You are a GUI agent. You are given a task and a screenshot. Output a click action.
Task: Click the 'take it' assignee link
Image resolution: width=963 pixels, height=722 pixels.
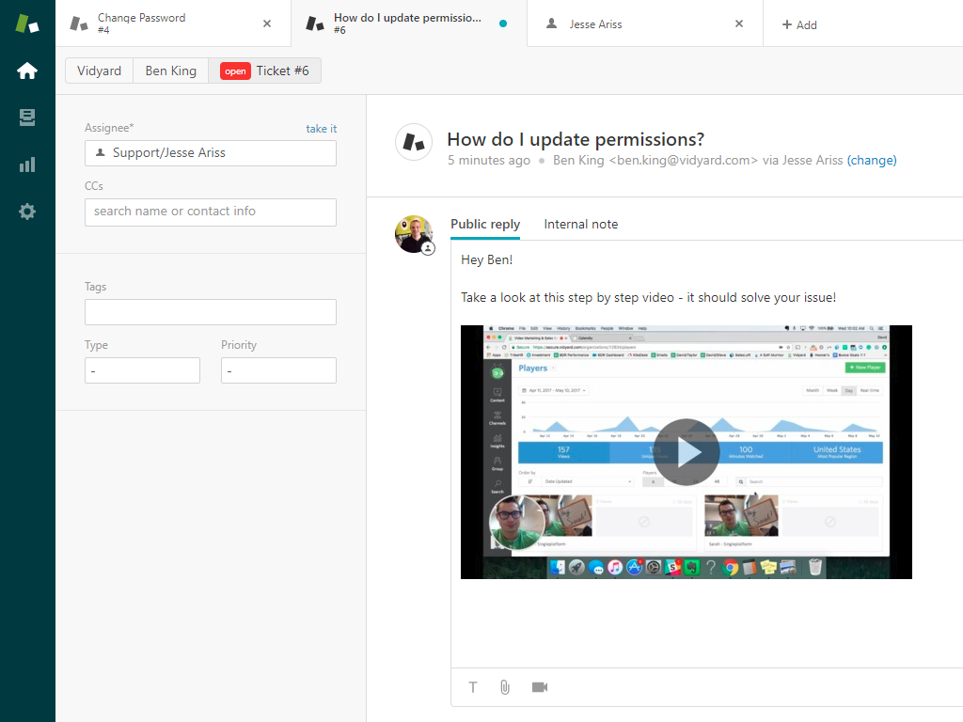[321, 129]
